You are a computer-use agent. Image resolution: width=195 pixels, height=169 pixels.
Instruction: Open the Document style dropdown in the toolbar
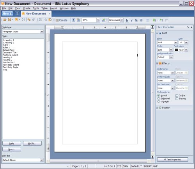(122, 20)
